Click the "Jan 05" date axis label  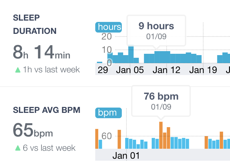130,70
